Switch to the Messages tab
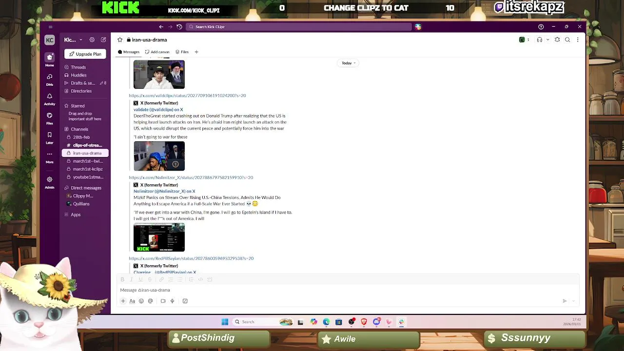This screenshot has width=624, height=351. pos(129,52)
